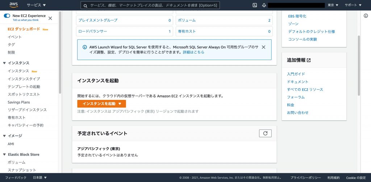Click the AWS logo home icon
Viewport: 371px width, 182px height.
[x=13, y=5]
